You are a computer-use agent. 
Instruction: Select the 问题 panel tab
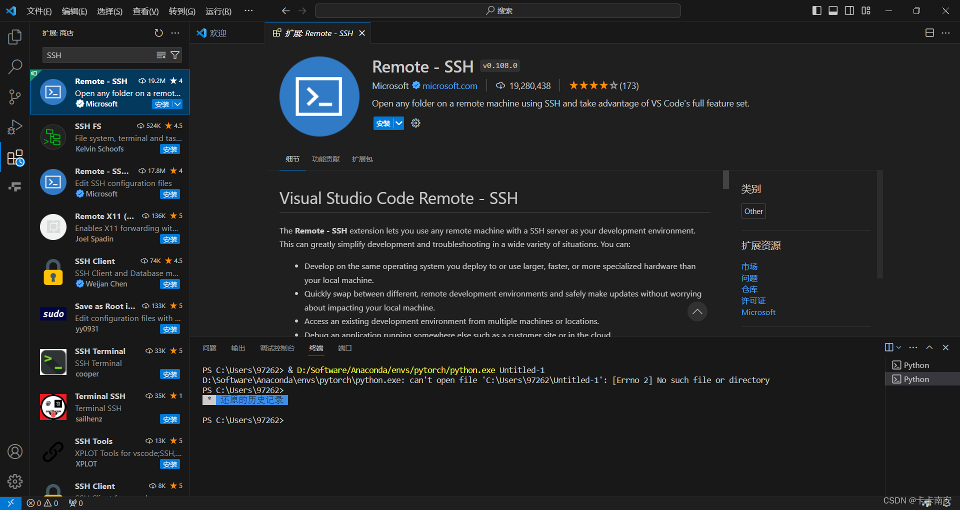click(209, 348)
